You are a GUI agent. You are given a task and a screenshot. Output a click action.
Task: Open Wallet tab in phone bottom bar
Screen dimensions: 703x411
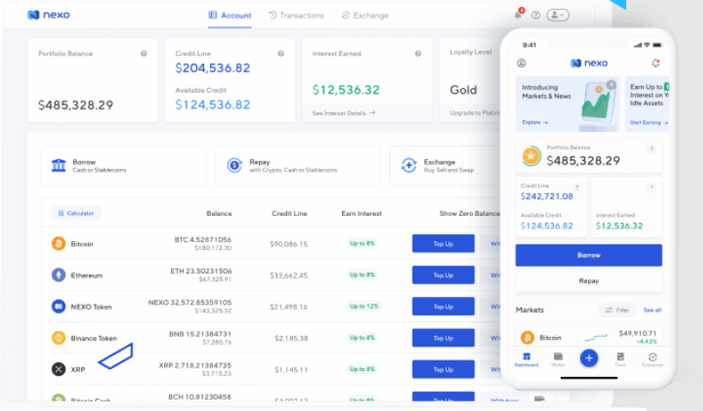pyautogui.click(x=557, y=360)
